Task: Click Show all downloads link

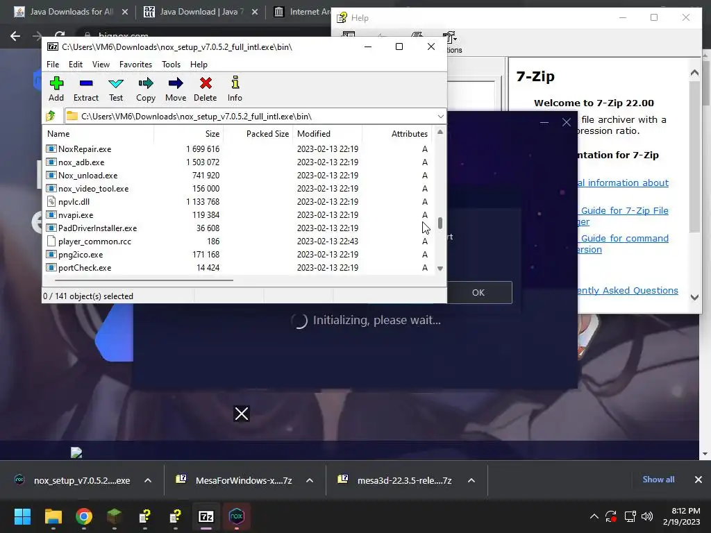Action: pos(658,480)
